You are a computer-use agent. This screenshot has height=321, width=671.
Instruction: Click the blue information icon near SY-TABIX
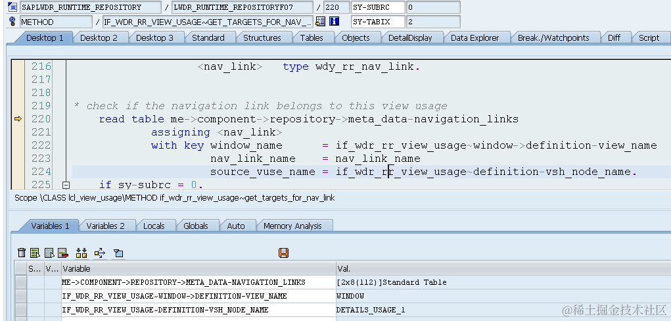(x=335, y=22)
